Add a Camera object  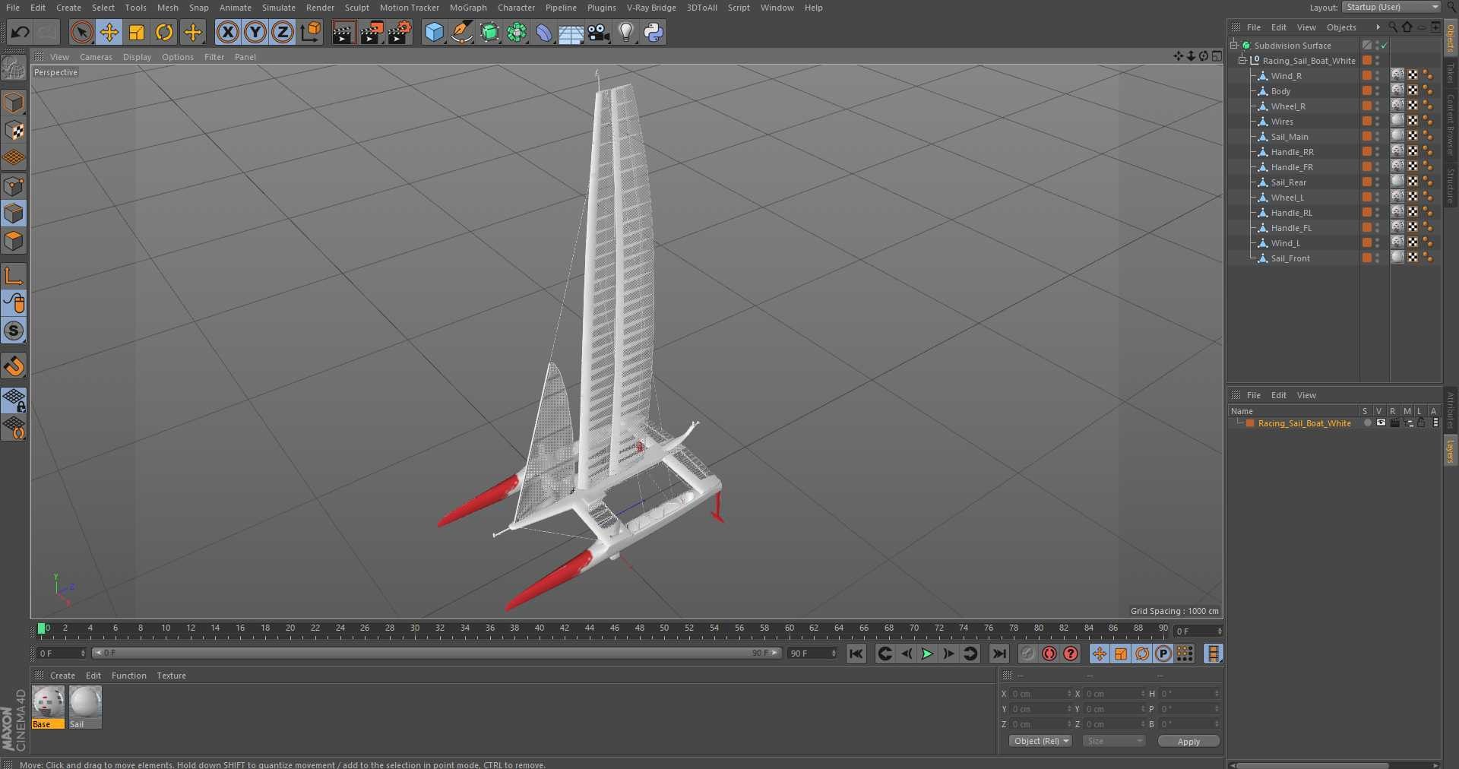click(599, 32)
